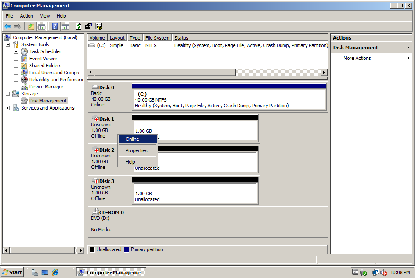Click the Internet Explorer quick launch icon
The height and width of the screenshot is (278, 415).
coord(55,272)
